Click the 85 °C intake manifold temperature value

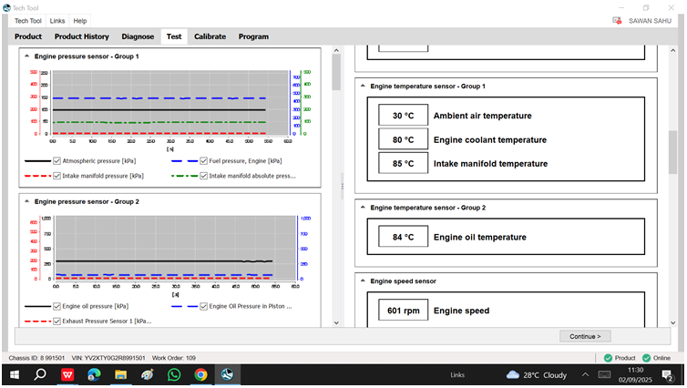(x=403, y=163)
